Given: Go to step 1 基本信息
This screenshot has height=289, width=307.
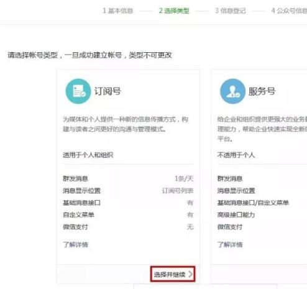Looking at the screenshot, I should click(x=118, y=11).
